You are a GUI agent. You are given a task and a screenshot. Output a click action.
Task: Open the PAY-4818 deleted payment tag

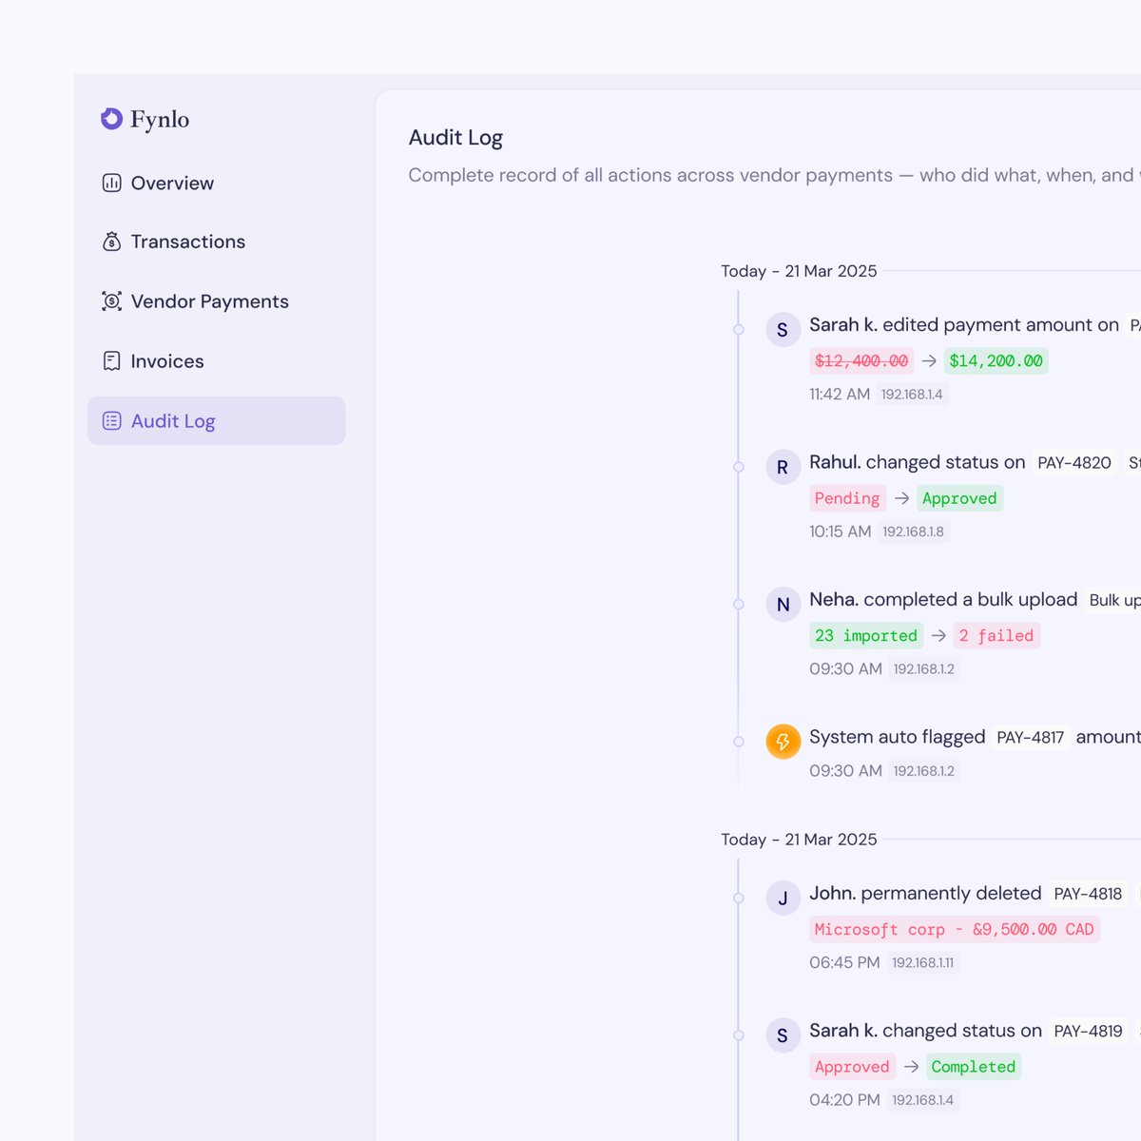point(1088,894)
